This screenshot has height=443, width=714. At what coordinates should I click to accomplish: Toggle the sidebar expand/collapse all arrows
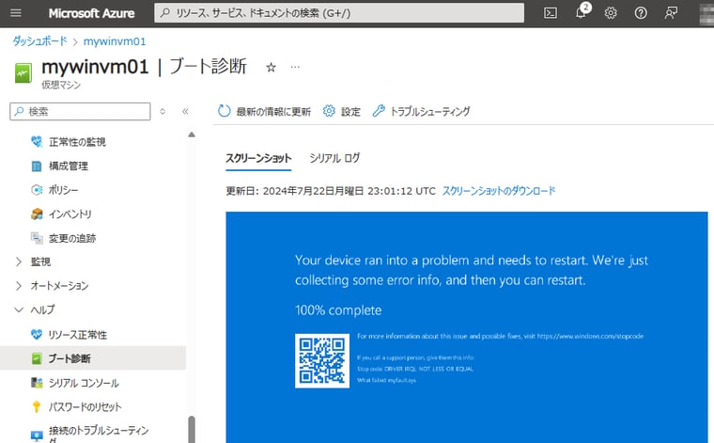point(163,111)
